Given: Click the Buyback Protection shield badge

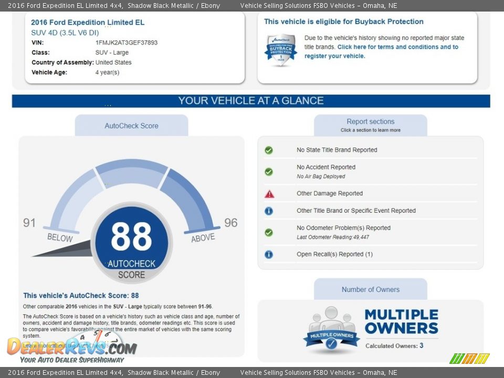Looking at the screenshot, I should (280, 50).
